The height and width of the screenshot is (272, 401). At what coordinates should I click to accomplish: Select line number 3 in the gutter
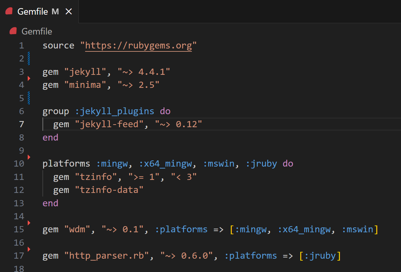coord(22,72)
